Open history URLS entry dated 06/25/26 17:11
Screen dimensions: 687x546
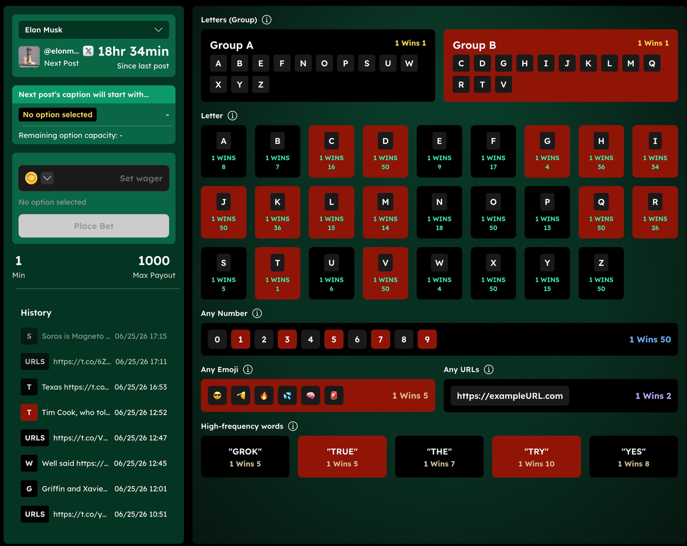click(x=94, y=362)
